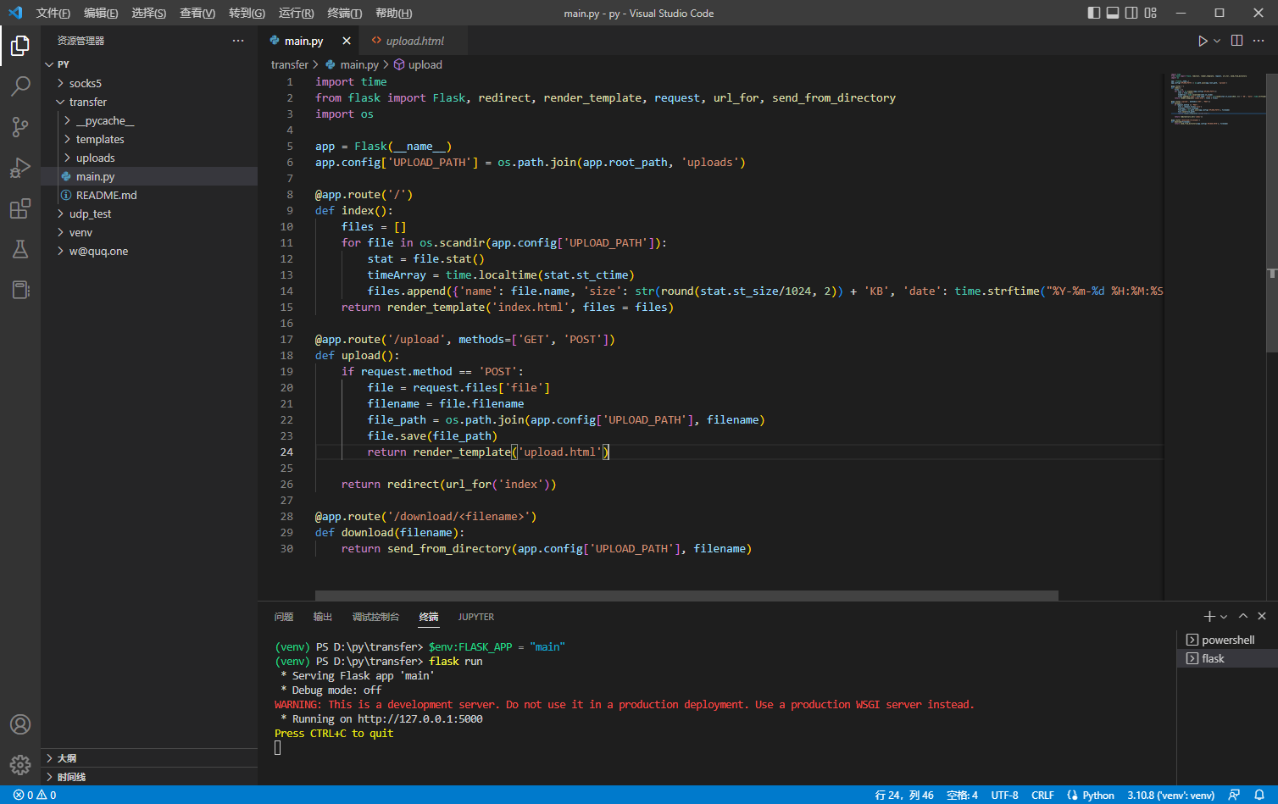Open the Source Control view icon
Viewport: 1278px width, 804px height.
(20, 127)
